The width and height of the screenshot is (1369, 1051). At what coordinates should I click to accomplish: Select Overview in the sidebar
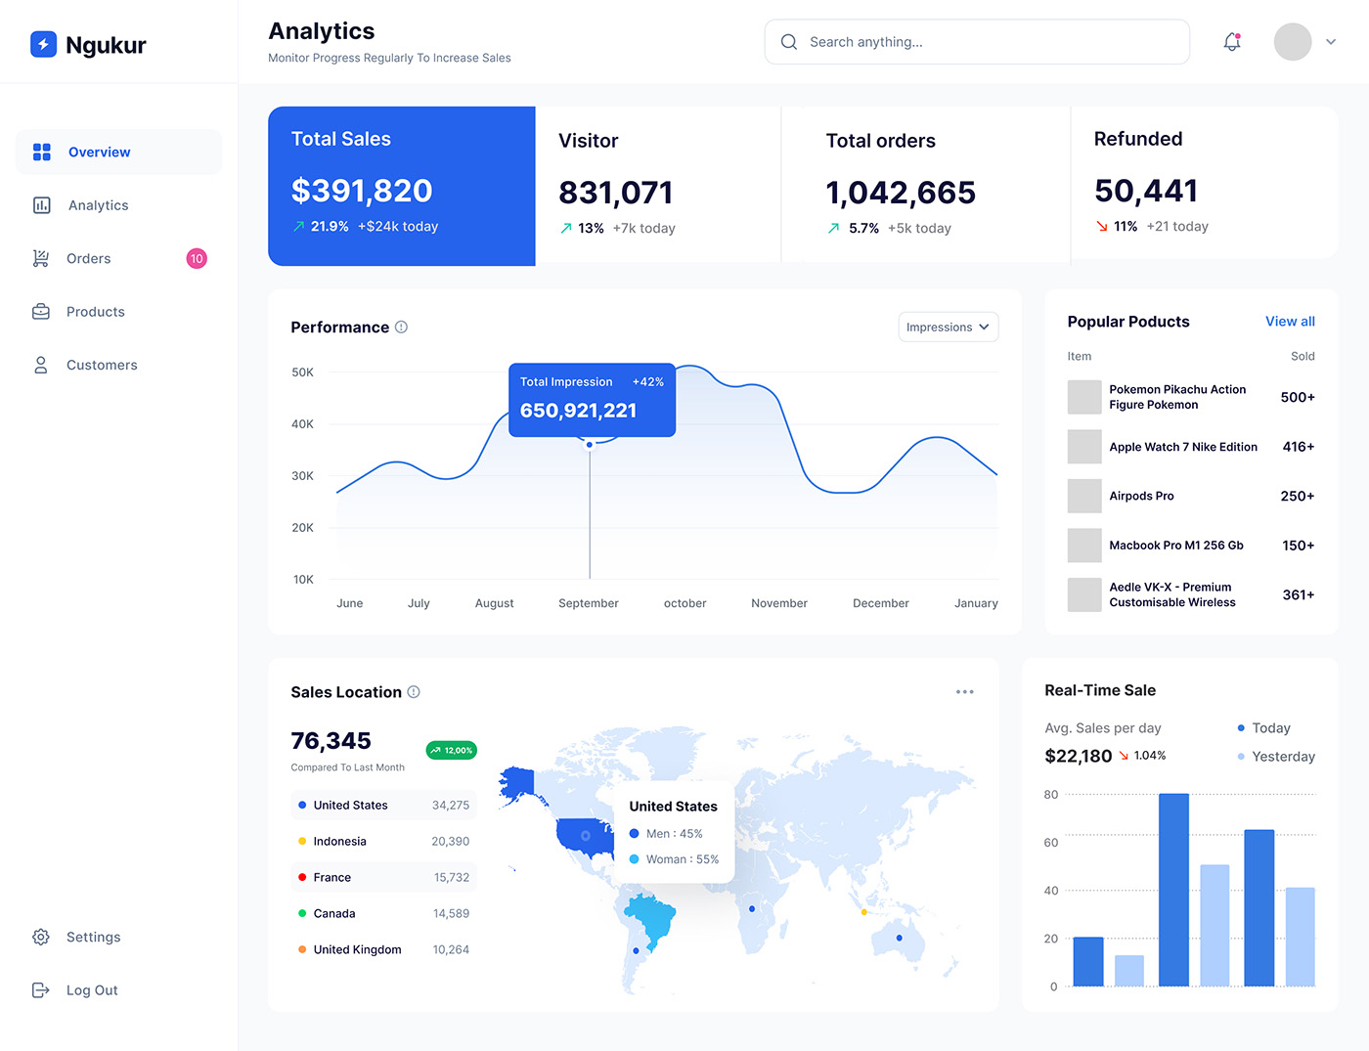(x=99, y=153)
